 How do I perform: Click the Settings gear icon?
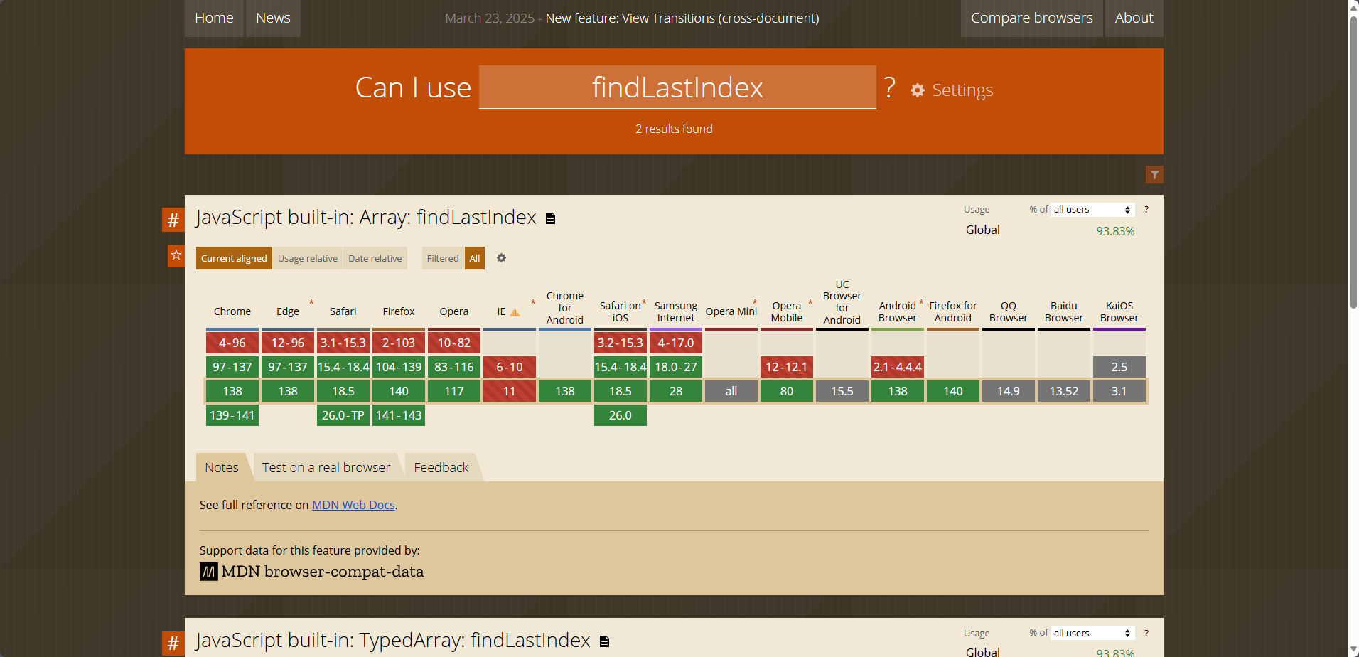click(918, 90)
